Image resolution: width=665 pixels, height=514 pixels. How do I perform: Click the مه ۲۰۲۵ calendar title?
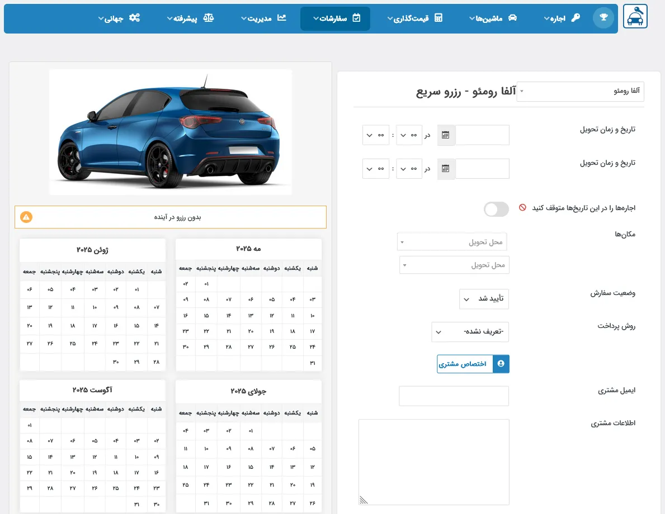(x=248, y=249)
